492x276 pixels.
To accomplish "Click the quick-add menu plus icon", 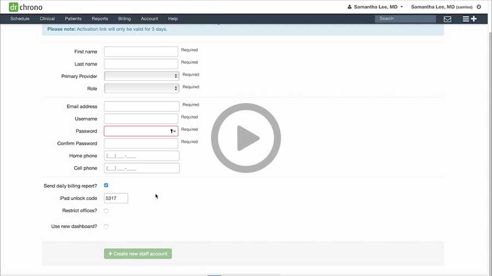I will pyautogui.click(x=469, y=19).
